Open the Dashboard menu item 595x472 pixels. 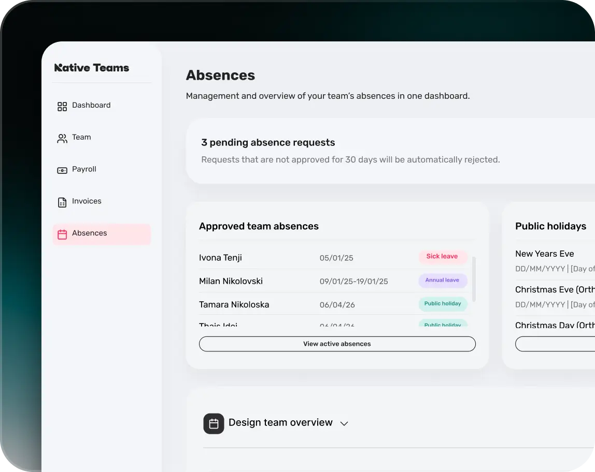(91, 106)
